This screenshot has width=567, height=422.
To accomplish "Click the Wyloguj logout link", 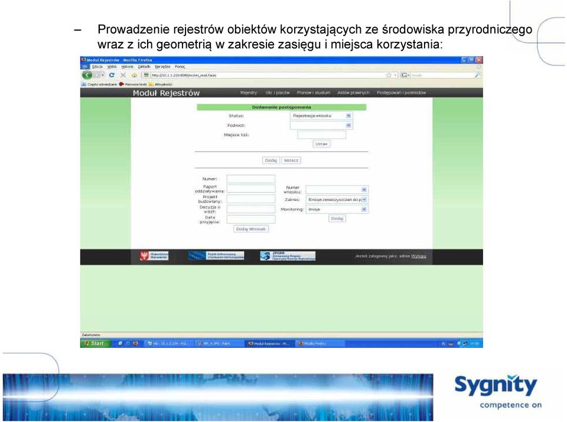I will 418,256.
